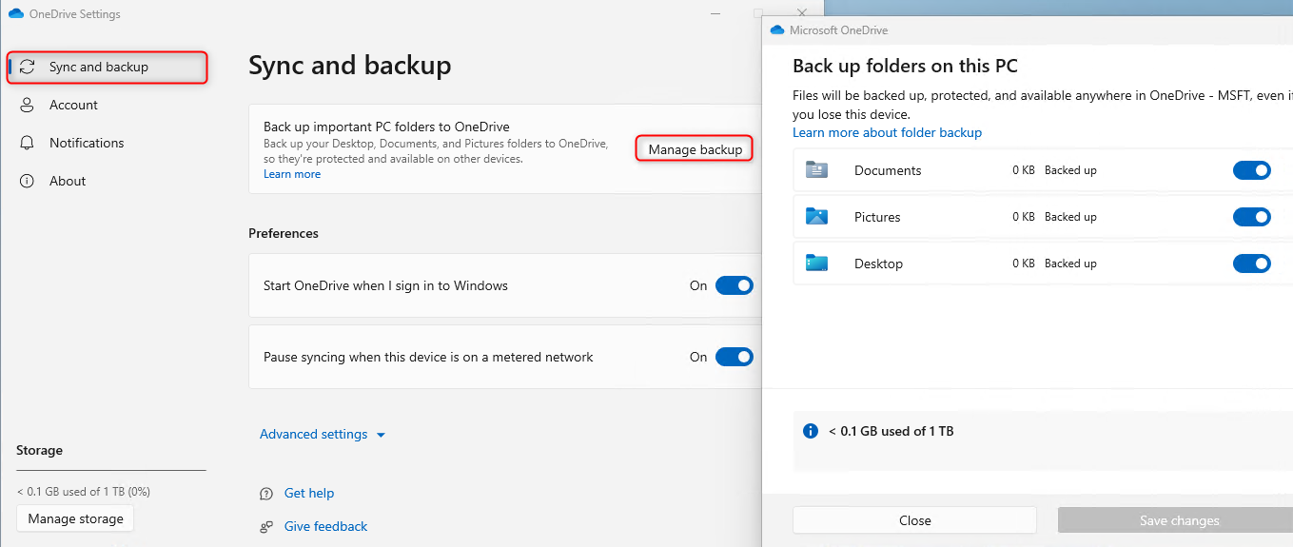Viewport: 1293px width, 547px height.
Task: Toggle pause syncing on metered network
Action: tap(734, 357)
